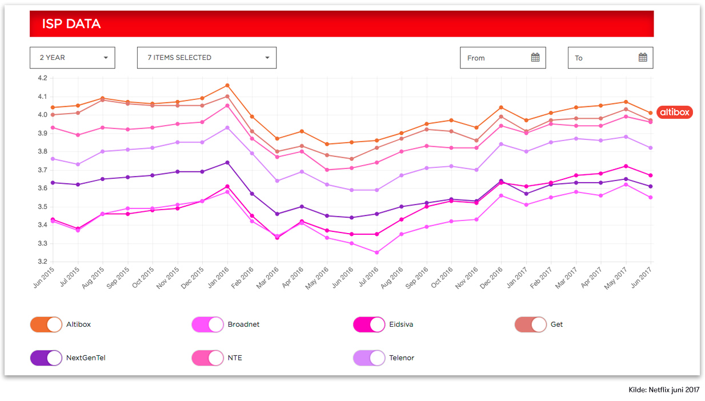Click the Broadnet legend label

coord(244,324)
